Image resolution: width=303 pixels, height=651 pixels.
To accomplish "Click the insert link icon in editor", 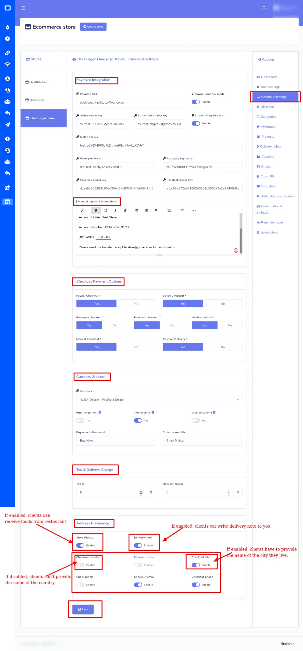I will coord(182,210).
